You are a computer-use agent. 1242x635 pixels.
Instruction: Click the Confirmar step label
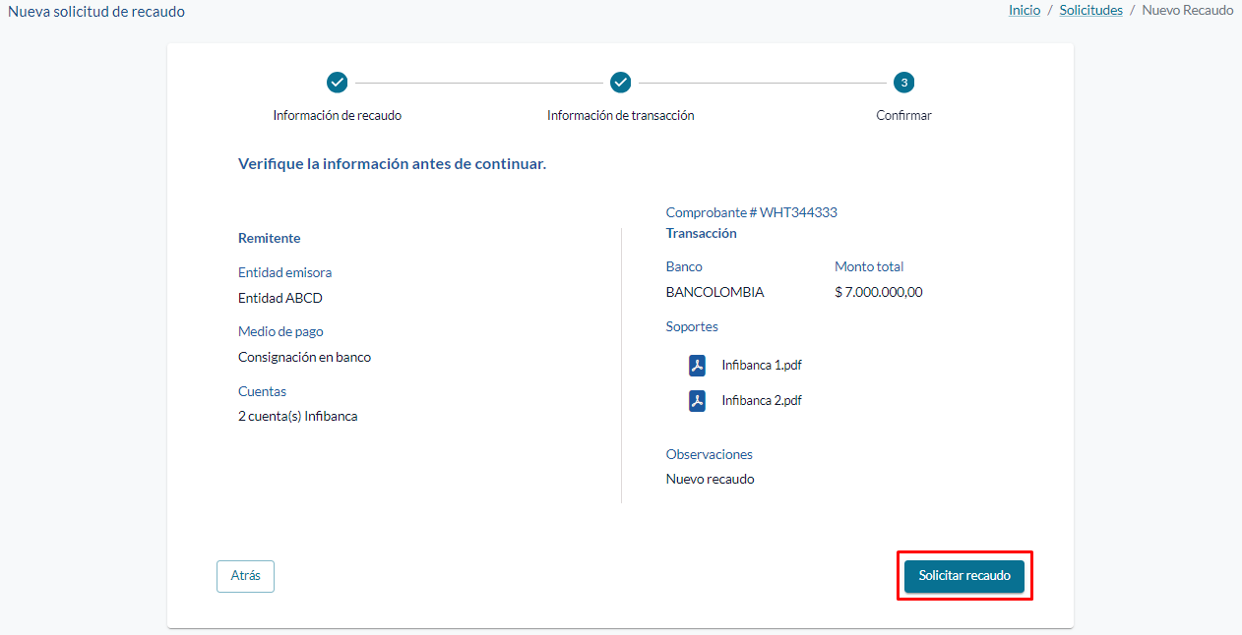[x=903, y=115]
